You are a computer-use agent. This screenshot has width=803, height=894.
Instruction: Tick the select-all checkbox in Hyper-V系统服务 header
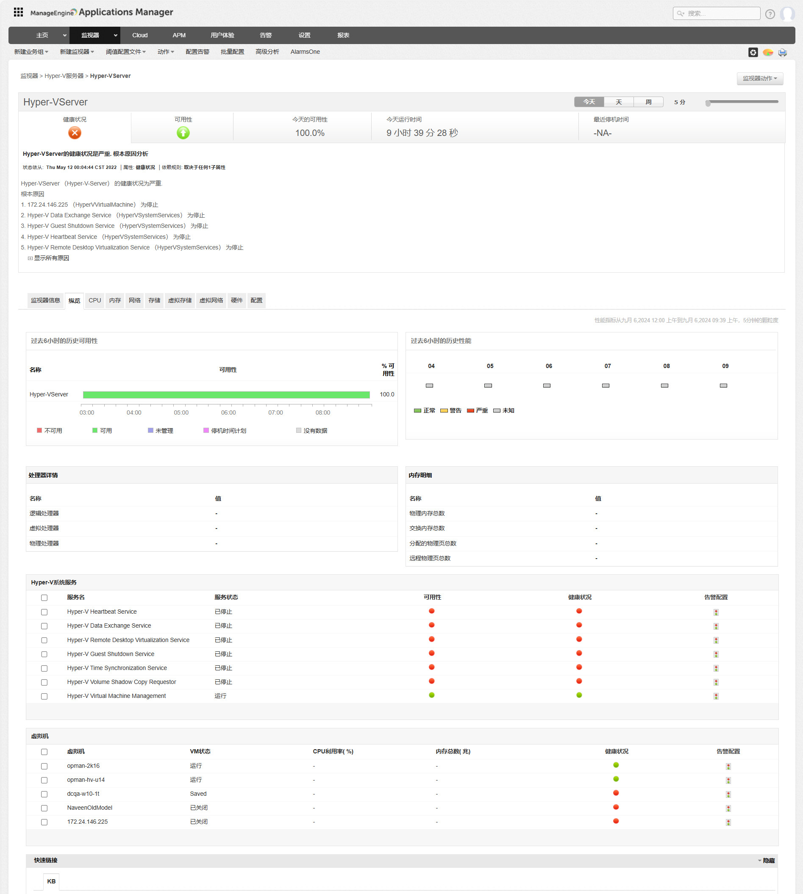tap(44, 598)
